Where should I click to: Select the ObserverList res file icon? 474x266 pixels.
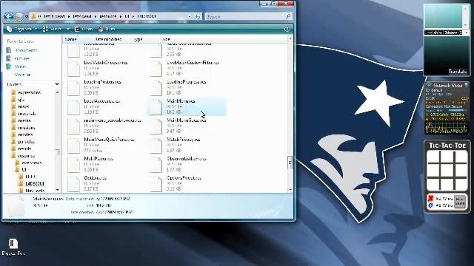pyautogui.click(x=156, y=165)
